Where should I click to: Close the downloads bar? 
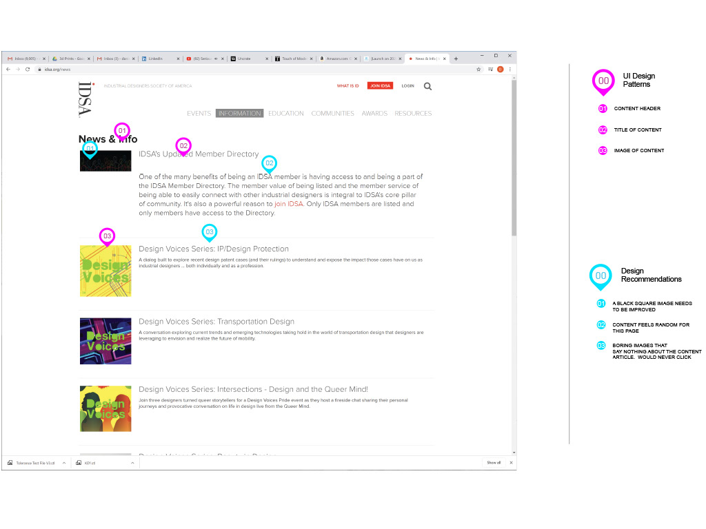click(511, 463)
